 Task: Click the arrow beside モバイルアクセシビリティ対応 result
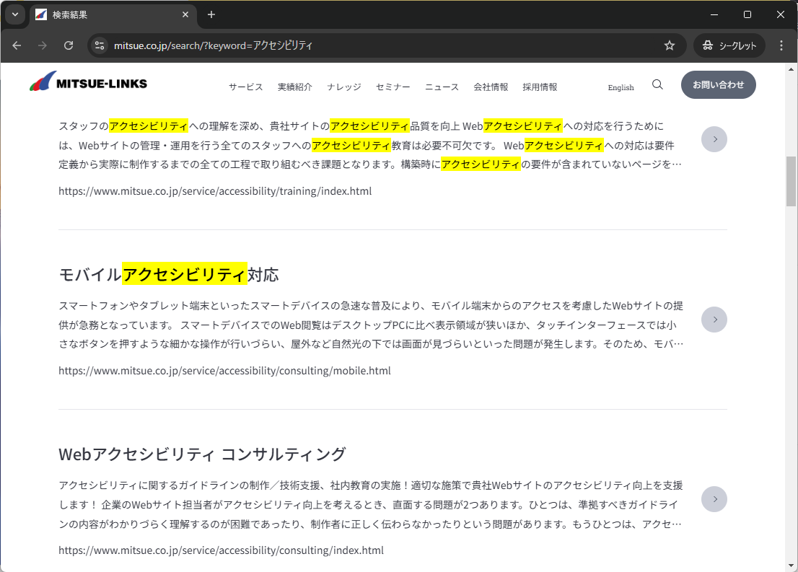714,320
